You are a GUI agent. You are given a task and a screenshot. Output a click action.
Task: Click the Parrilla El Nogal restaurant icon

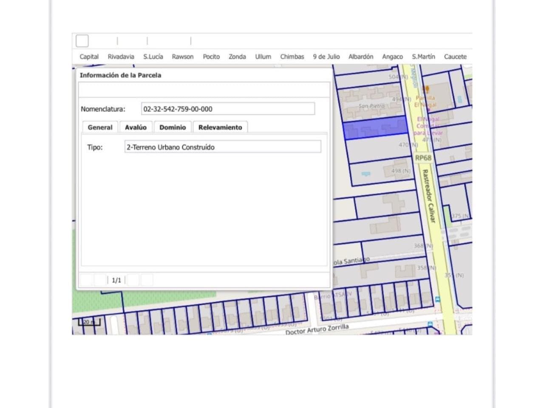pos(427,89)
